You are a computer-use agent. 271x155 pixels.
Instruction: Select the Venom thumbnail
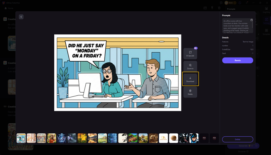(184, 138)
